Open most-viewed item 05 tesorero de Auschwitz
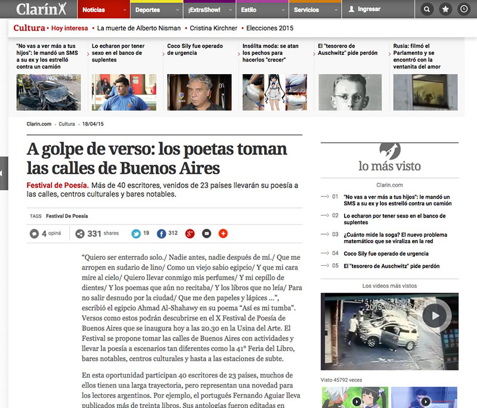Screen dimensions: 477x408 tap(392, 266)
